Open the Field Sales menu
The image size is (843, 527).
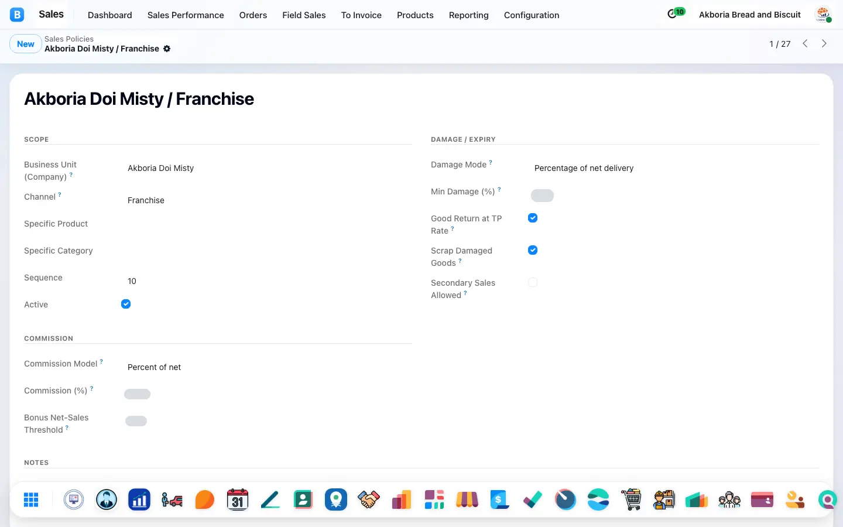304,15
